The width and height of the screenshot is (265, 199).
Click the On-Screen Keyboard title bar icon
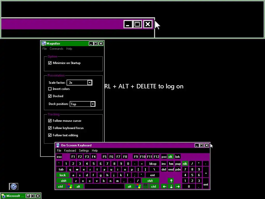58,145
